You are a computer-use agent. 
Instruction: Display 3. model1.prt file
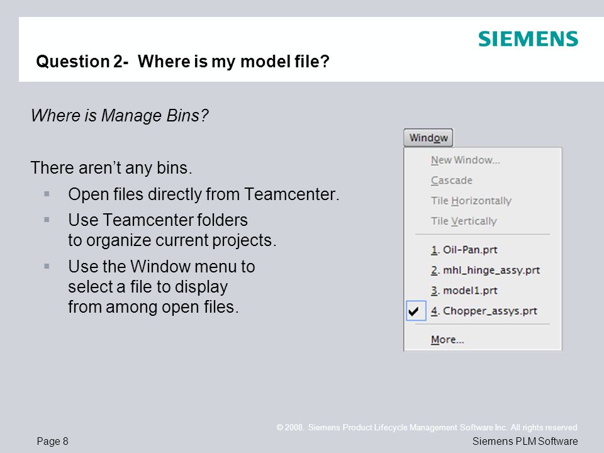coord(464,291)
